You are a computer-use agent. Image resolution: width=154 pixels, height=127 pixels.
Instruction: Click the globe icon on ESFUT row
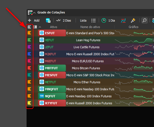click(x=42, y=33)
